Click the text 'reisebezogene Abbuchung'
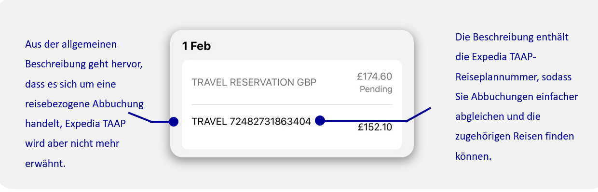Viewport: 598px width, 192px height. click(x=84, y=104)
